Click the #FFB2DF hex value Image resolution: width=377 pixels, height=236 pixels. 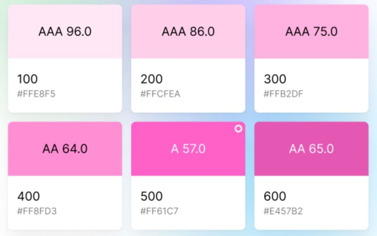[283, 94]
